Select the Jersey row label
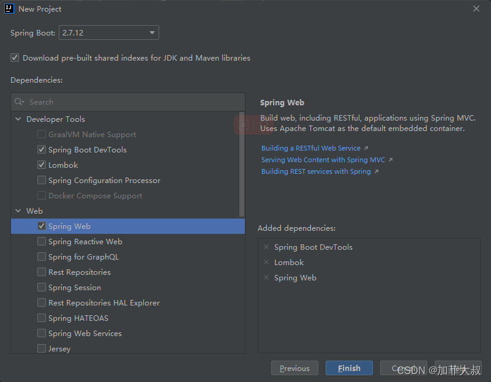 point(59,349)
